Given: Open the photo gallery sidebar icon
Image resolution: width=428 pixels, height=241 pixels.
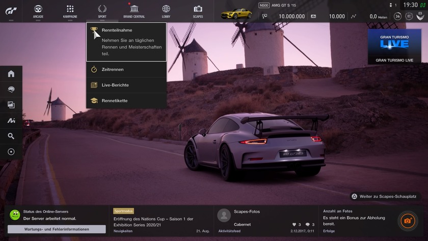Looking at the screenshot, I should (x=11, y=105).
